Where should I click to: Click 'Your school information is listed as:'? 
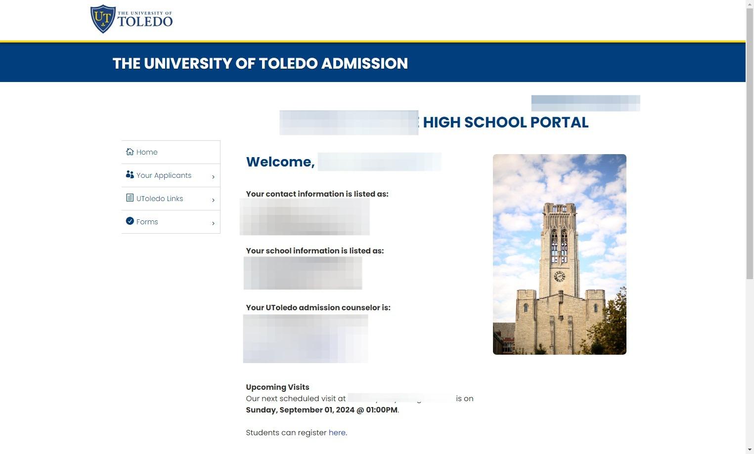[315, 251]
